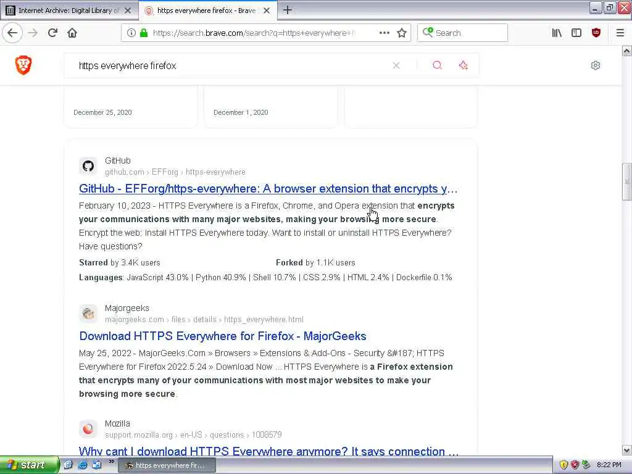Click the yellow security shield tray icon
632x474 pixels.
pos(563,465)
